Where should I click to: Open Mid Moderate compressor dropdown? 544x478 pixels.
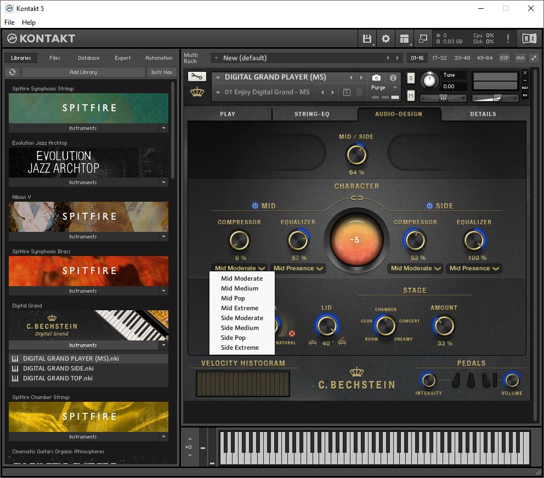(x=240, y=268)
